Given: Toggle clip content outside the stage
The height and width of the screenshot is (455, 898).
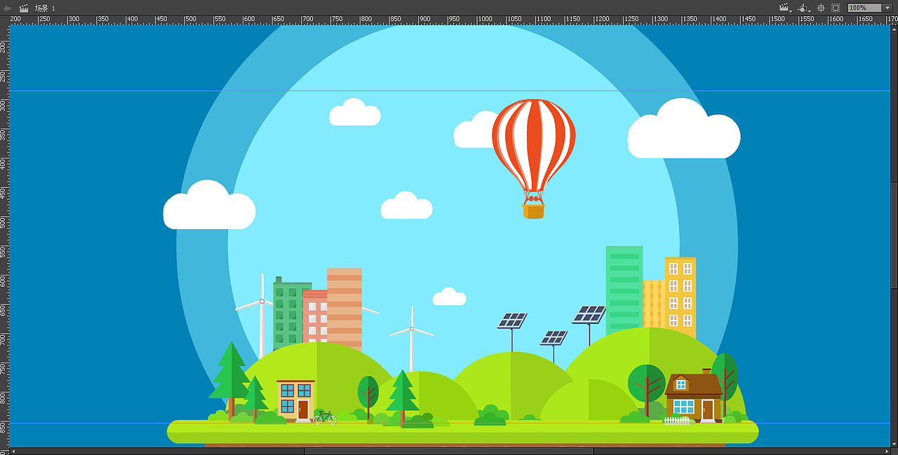Looking at the screenshot, I should point(836,8).
